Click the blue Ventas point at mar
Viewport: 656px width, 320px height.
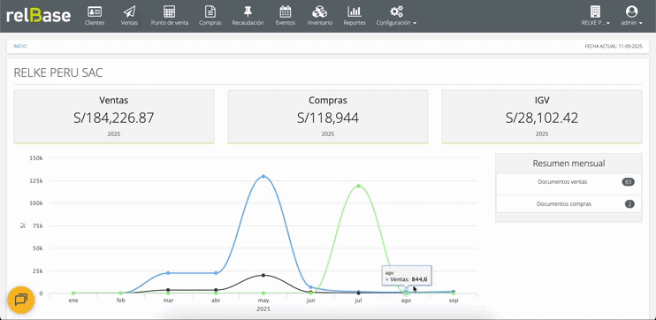168,273
